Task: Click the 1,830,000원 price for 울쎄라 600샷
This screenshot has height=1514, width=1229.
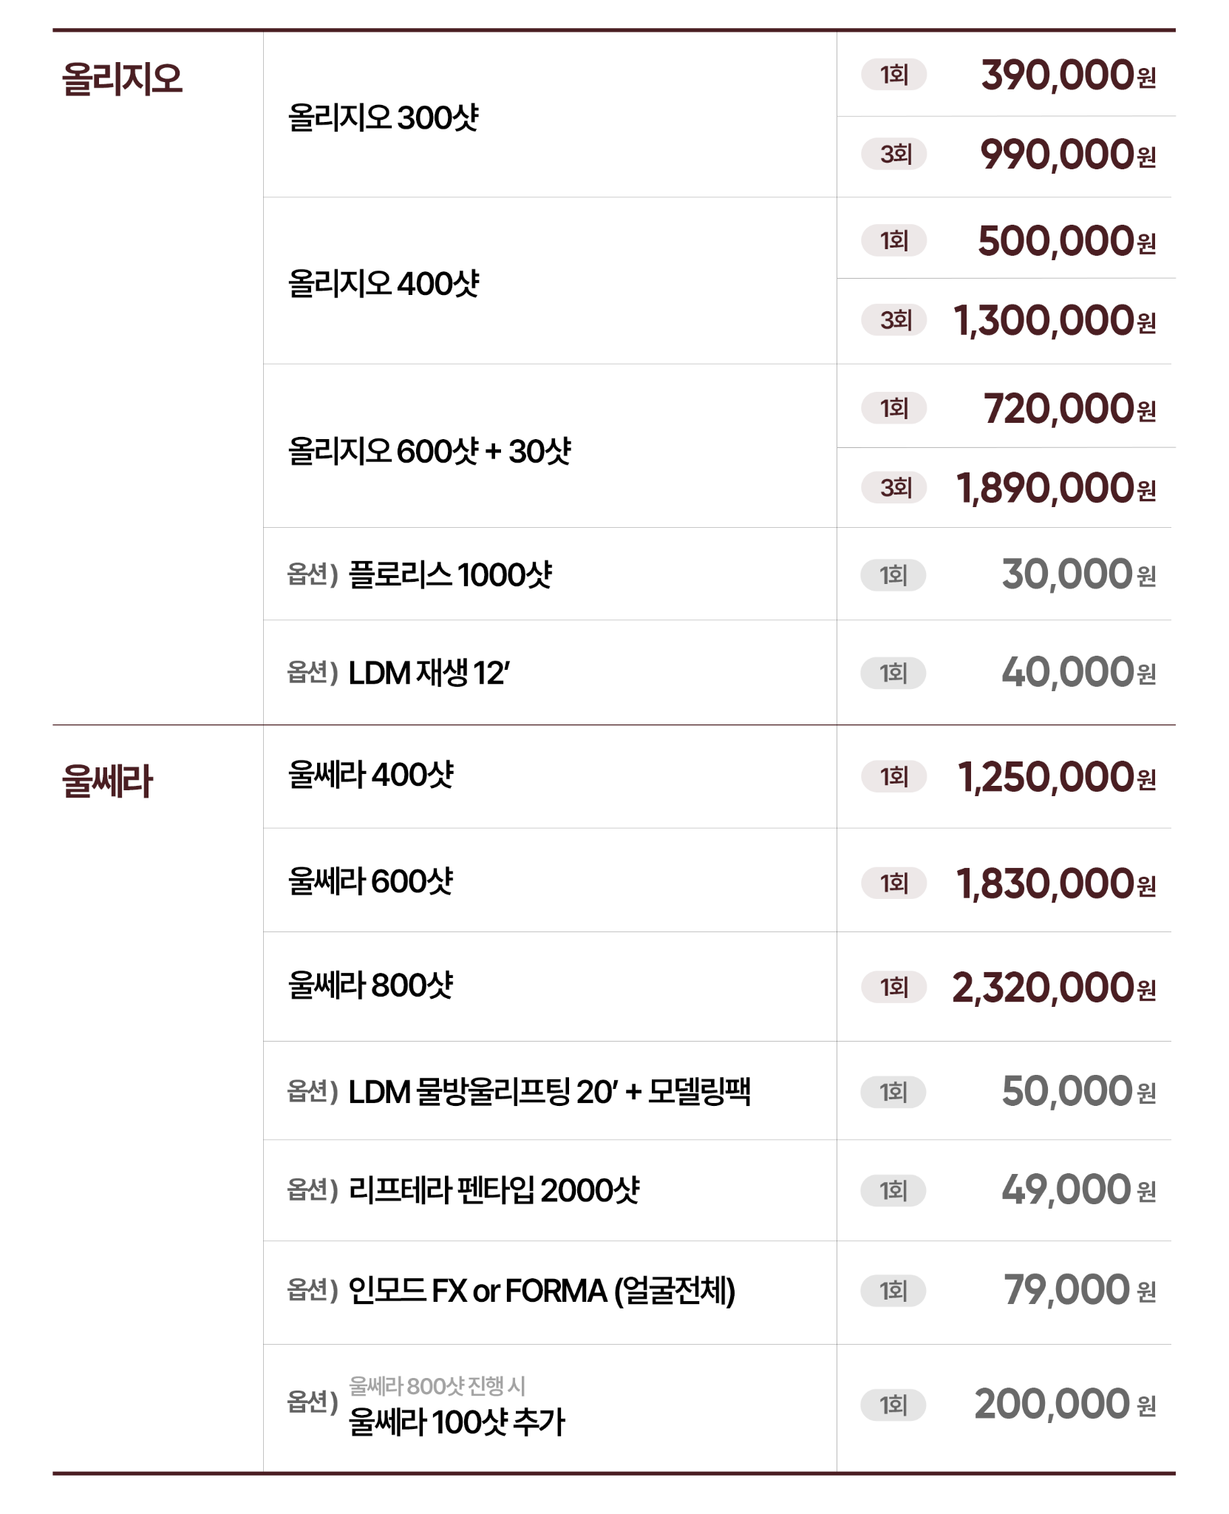Action: 1055,883
